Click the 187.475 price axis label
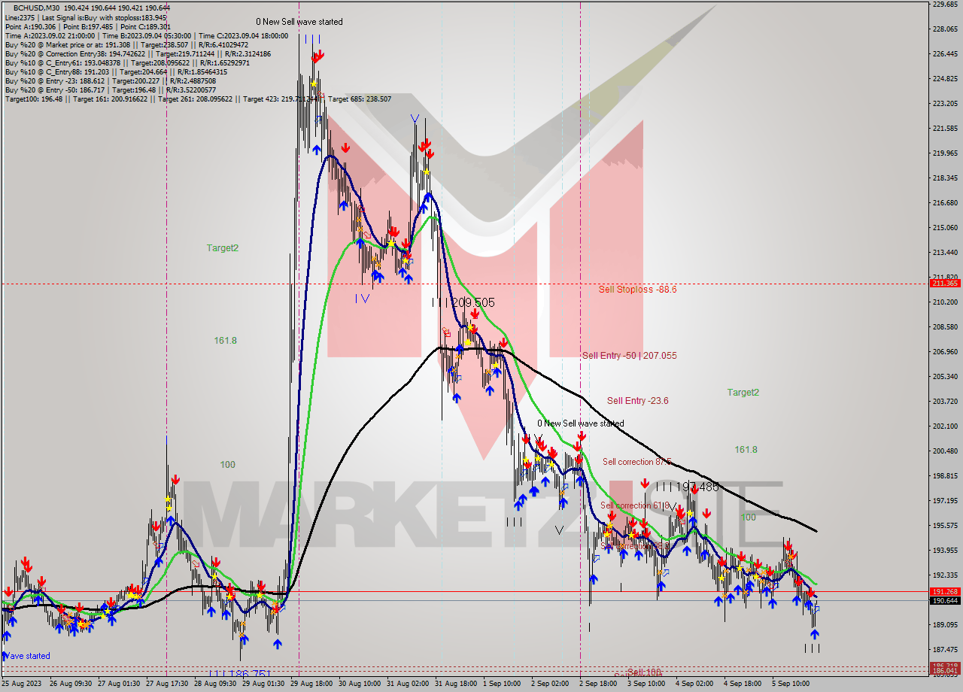Viewport: 963px width, 692px height. point(945,650)
